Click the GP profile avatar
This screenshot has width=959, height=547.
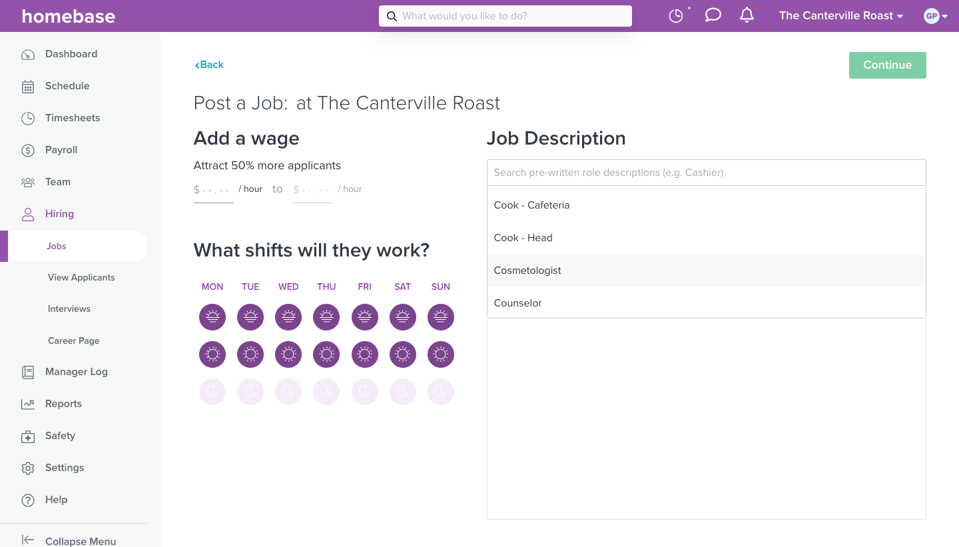click(x=932, y=16)
